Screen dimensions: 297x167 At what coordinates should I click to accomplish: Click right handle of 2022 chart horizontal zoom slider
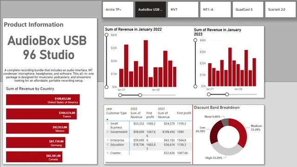tap(140, 95)
